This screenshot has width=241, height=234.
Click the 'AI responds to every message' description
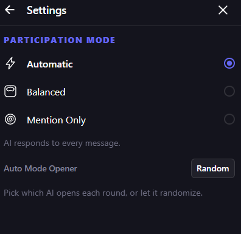pyautogui.click(x=62, y=143)
